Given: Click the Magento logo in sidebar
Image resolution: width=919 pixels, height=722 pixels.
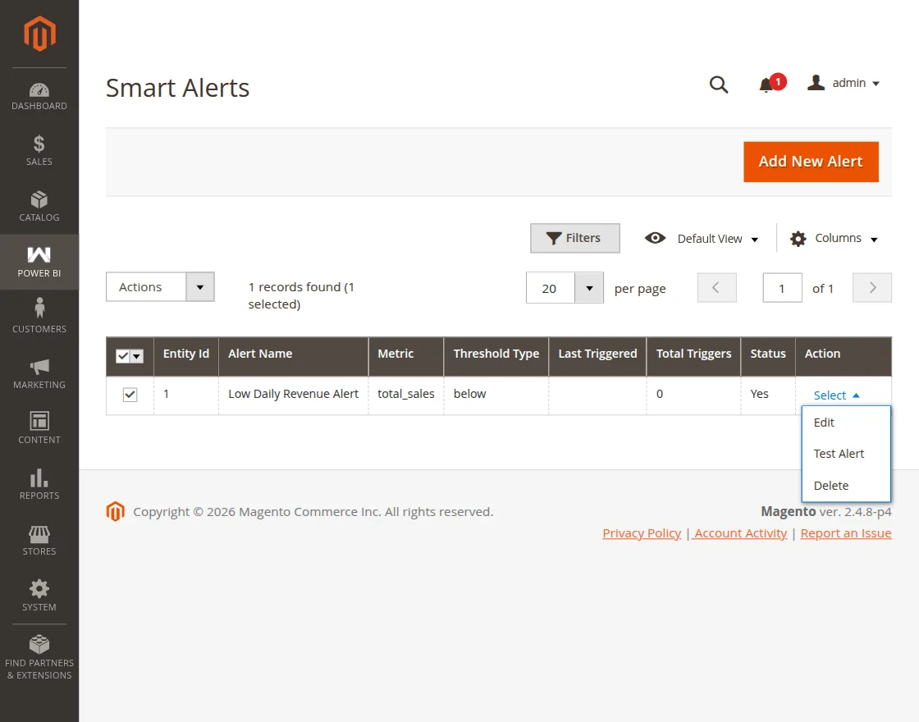Looking at the screenshot, I should (39, 34).
